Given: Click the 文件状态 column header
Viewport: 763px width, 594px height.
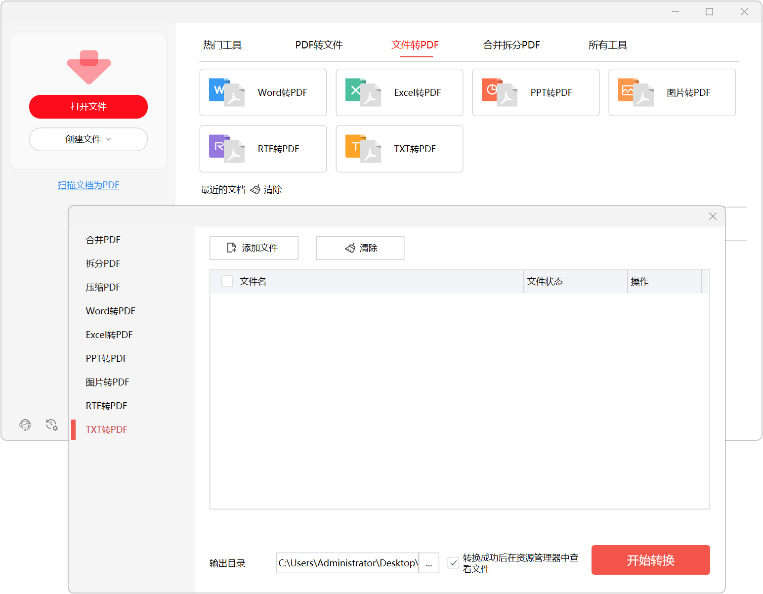Looking at the screenshot, I should tap(576, 282).
